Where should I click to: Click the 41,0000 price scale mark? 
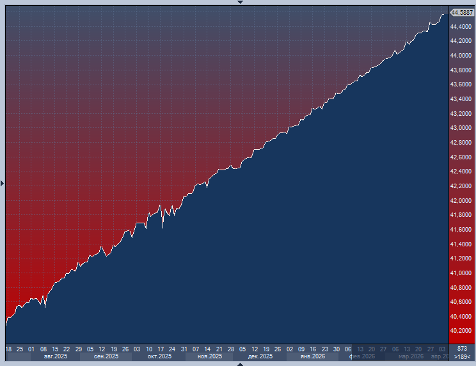coord(461,273)
